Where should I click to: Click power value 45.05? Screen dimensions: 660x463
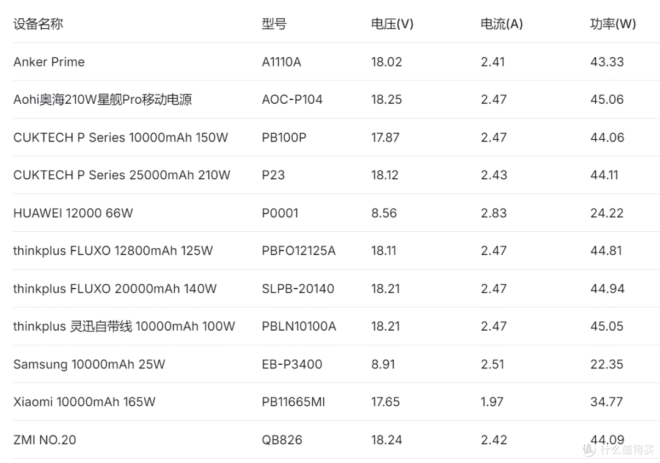click(607, 326)
